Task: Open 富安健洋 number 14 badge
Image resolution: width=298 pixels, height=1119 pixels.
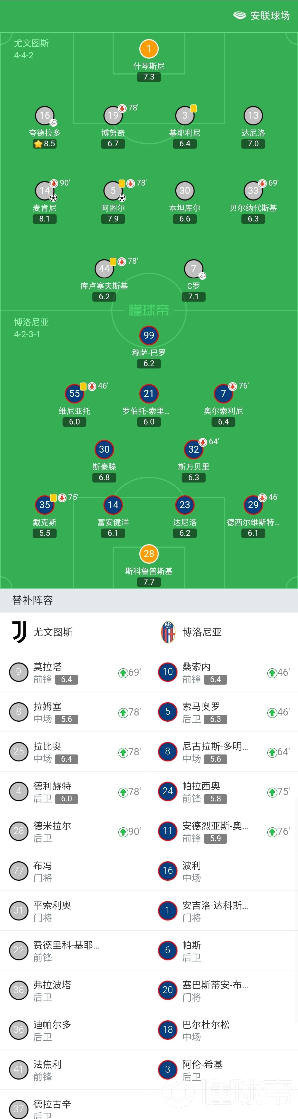Action: tap(113, 505)
